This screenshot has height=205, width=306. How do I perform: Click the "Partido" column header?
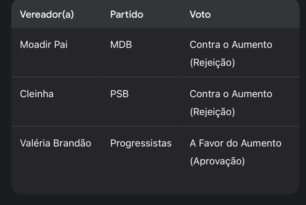126,14
